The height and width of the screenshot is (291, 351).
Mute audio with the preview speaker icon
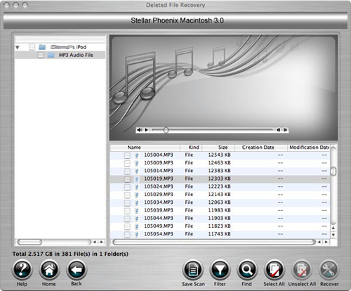pos(140,130)
